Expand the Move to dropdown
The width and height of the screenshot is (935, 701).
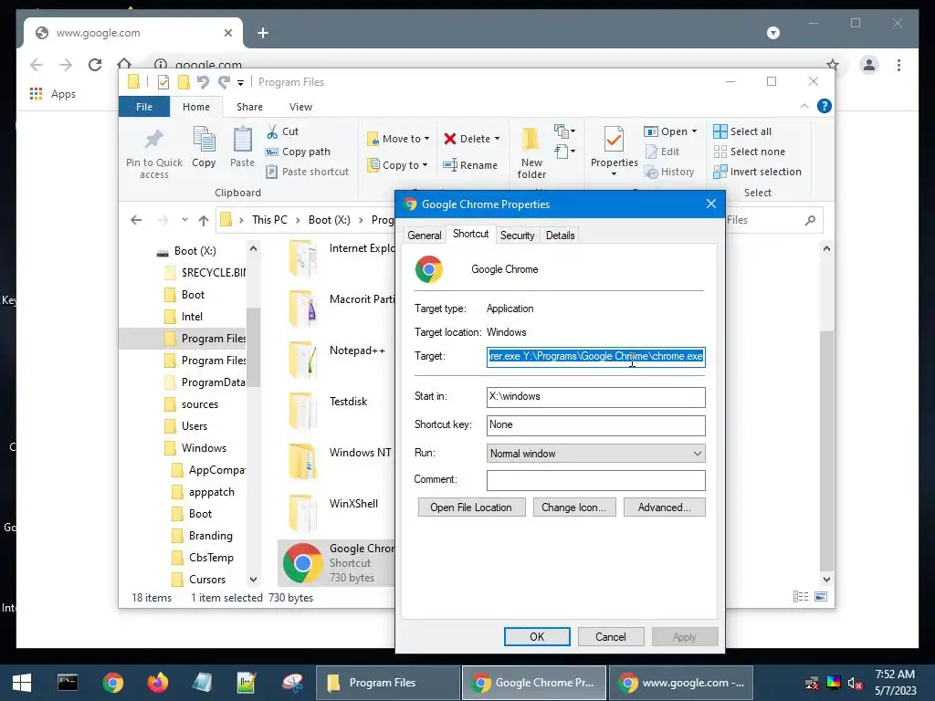pyautogui.click(x=427, y=139)
